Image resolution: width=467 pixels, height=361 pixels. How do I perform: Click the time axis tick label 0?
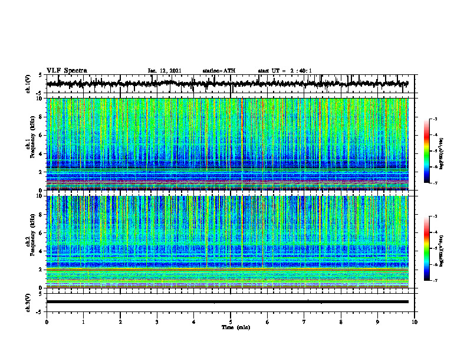[47, 322]
